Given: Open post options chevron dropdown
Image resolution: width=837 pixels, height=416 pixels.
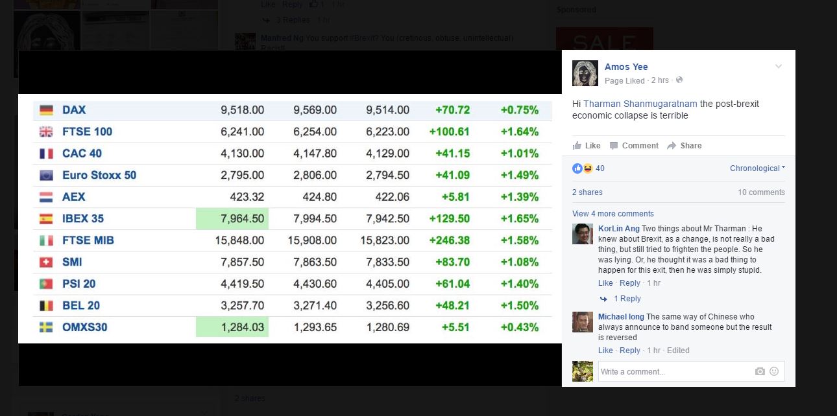Looking at the screenshot, I should tap(779, 67).
